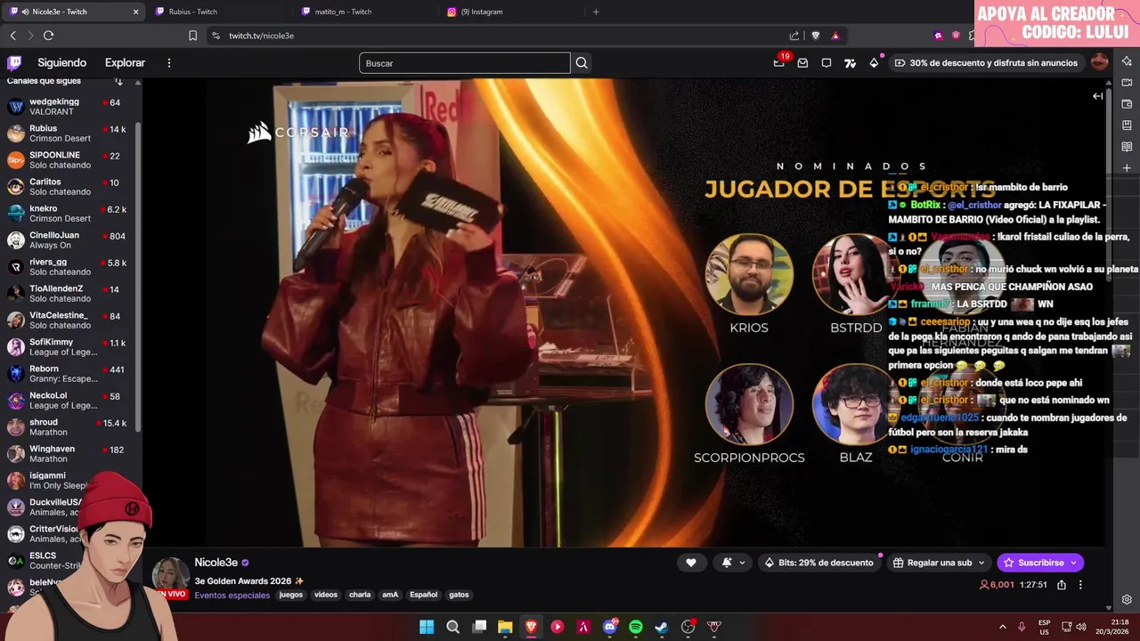Click the gatos tag
1140x641 pixels.
(x=459, y=595)
